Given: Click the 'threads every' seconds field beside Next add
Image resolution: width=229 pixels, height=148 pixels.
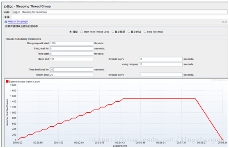Looking at the screenshot, I should pyautogui.click(x=160, y=59).
